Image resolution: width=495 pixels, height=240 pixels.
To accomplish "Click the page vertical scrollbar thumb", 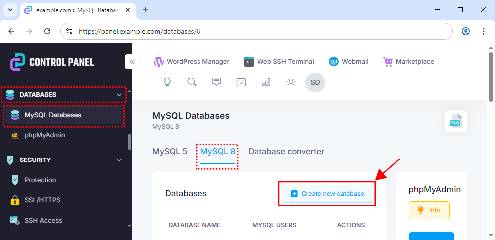I will pyautogui.click(x=491, y=76).
